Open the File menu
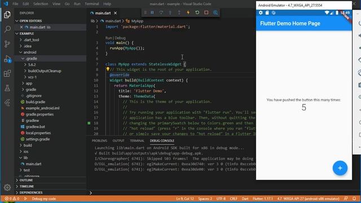This screenshot has height=203, width=361. (x=15, y=4)
